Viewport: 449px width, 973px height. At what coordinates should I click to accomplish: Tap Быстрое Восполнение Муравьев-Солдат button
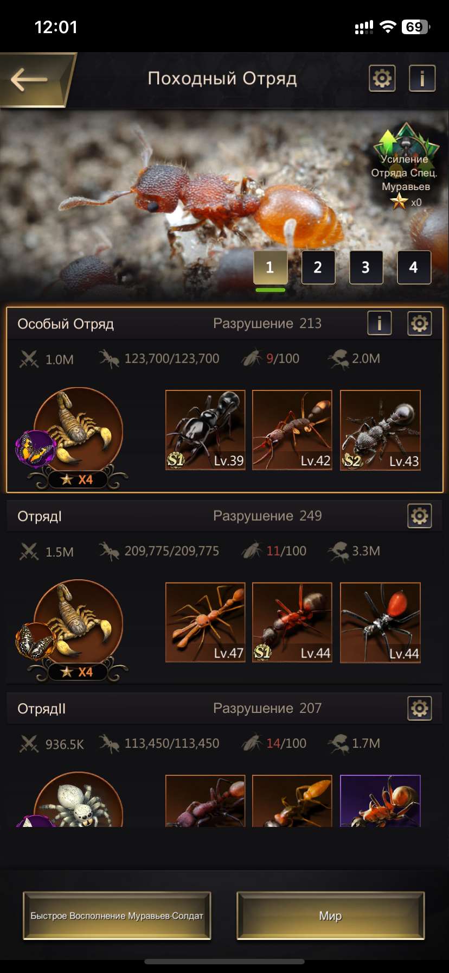point(117,915)
